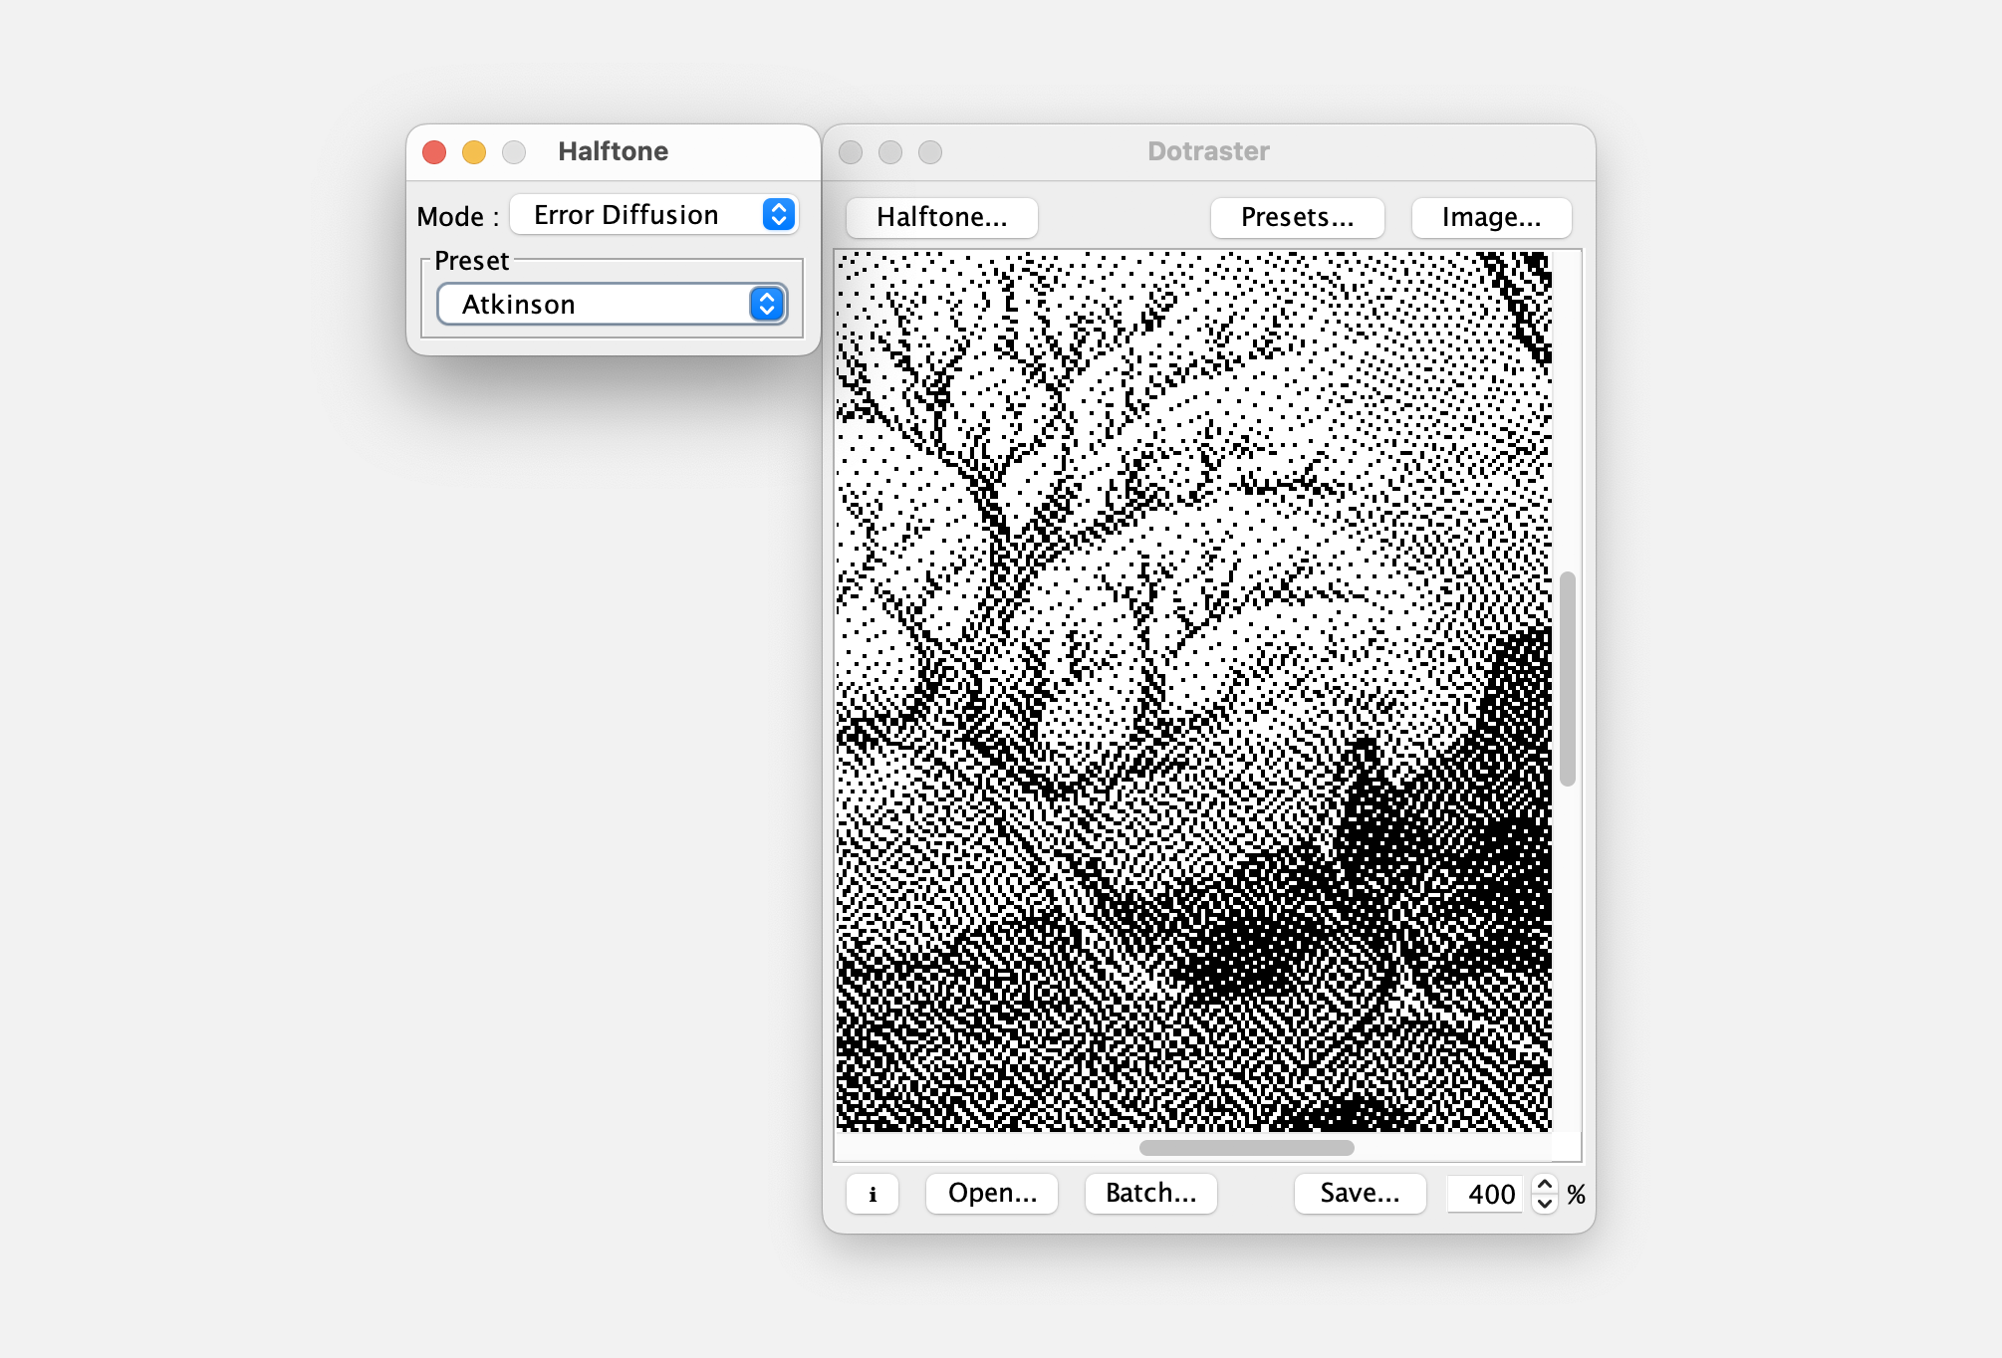Viewport: 2002px width, 1358px height.
Task: Click the Image... button
Action: pyautogui.click(x=1490, y=217)
